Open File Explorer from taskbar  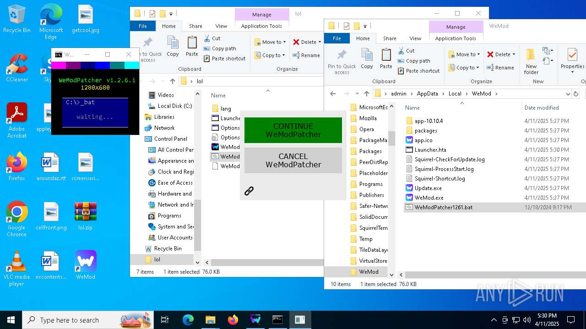pos(210,320)
